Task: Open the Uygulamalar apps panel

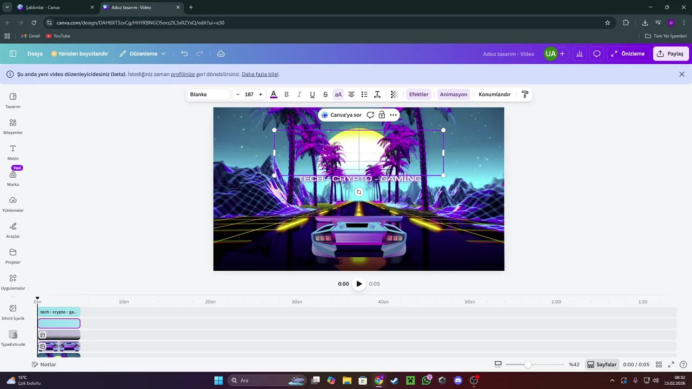Action: point(13,282)
